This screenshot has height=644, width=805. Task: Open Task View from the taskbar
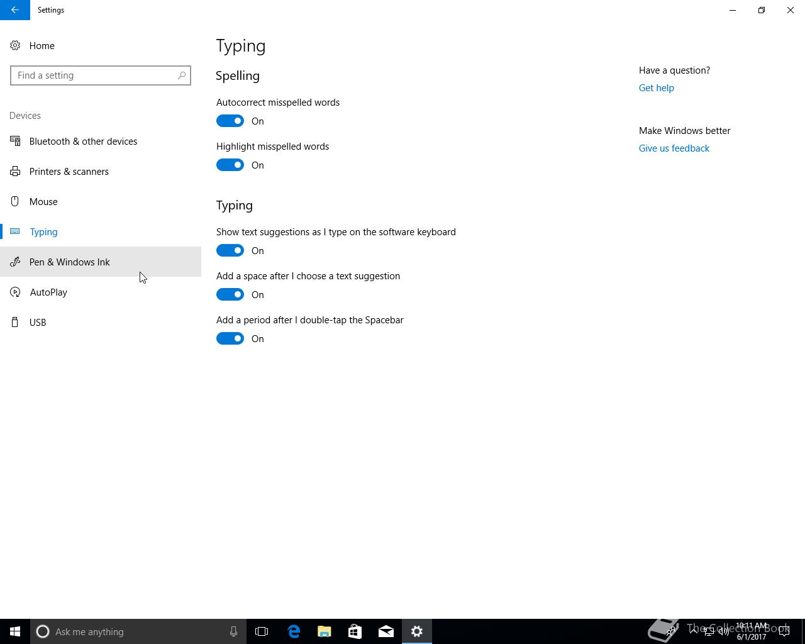[262, 631]
